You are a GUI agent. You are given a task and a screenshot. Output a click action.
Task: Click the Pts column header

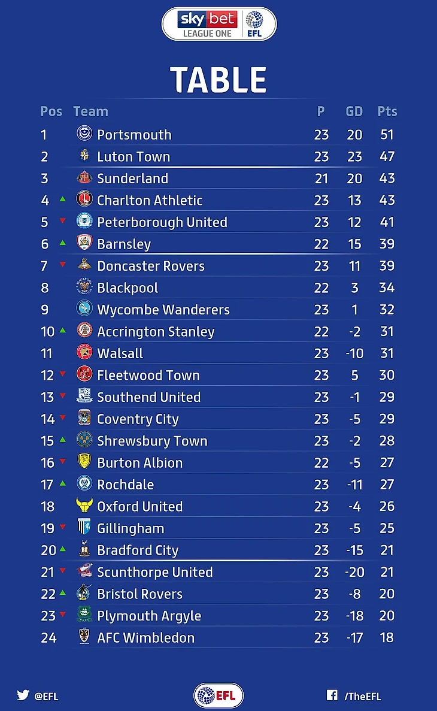[387, 111]
